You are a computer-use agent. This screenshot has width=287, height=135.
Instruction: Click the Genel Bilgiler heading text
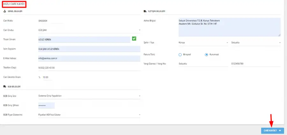15,11
